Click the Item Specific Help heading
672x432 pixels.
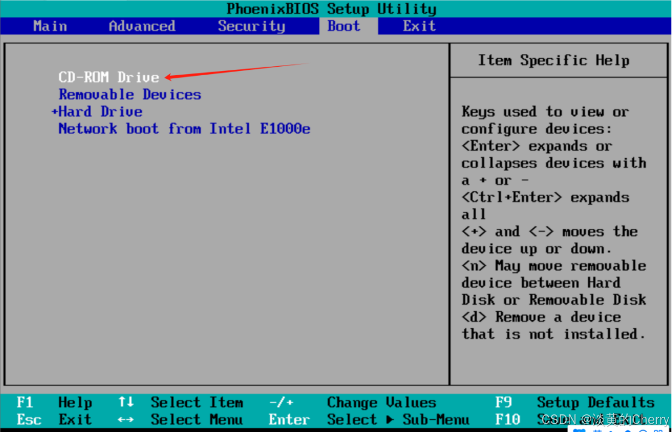pyautogui.click(x=554, y=61)
